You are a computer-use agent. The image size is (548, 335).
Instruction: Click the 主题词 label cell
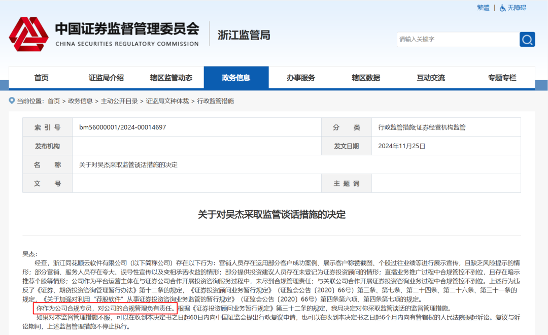[347, 184]
